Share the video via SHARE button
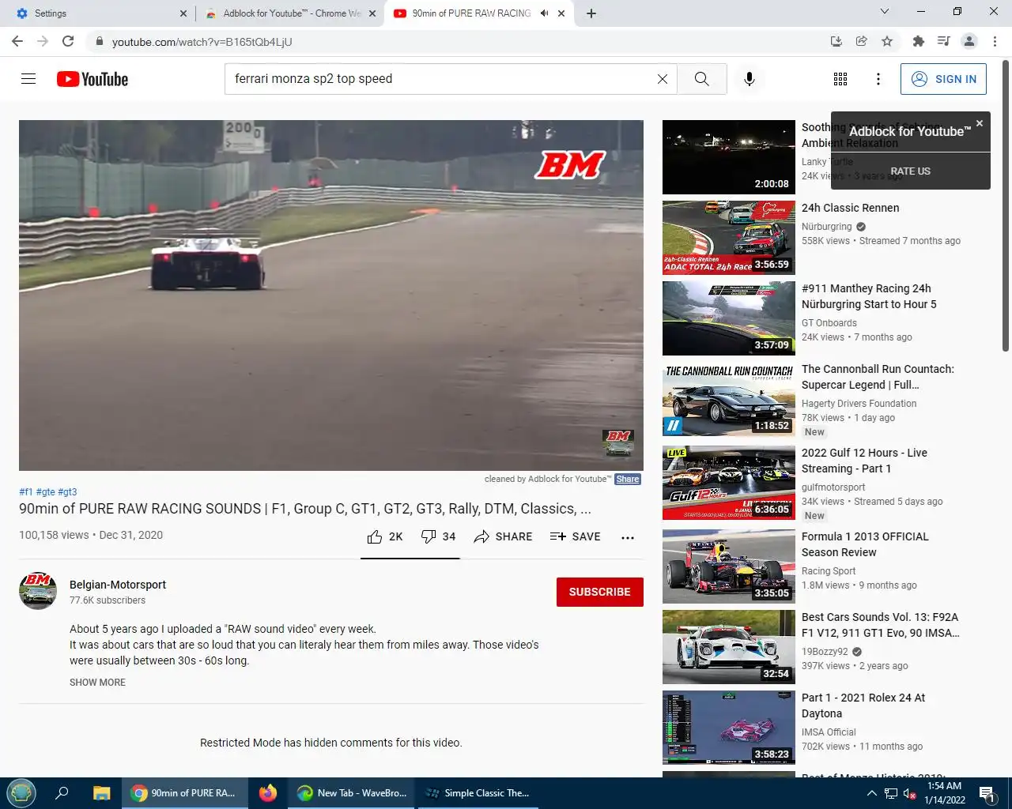This screenshot has height=809, width=1012. (503, 536)
